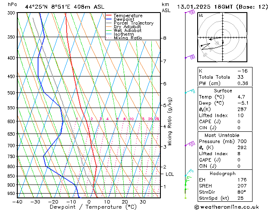The height and width of the screenshot is (210, 272).
Task: Click the "Pressure (mb)" row label
Action: (217, 141)
